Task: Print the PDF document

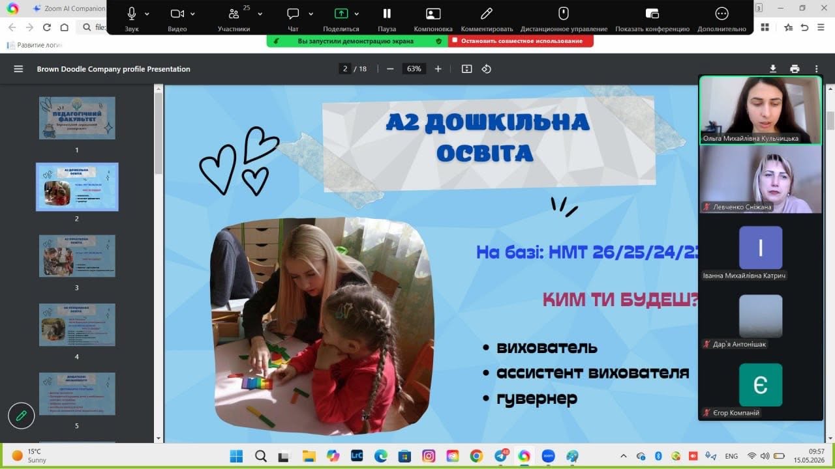Action: click(795, 69)
